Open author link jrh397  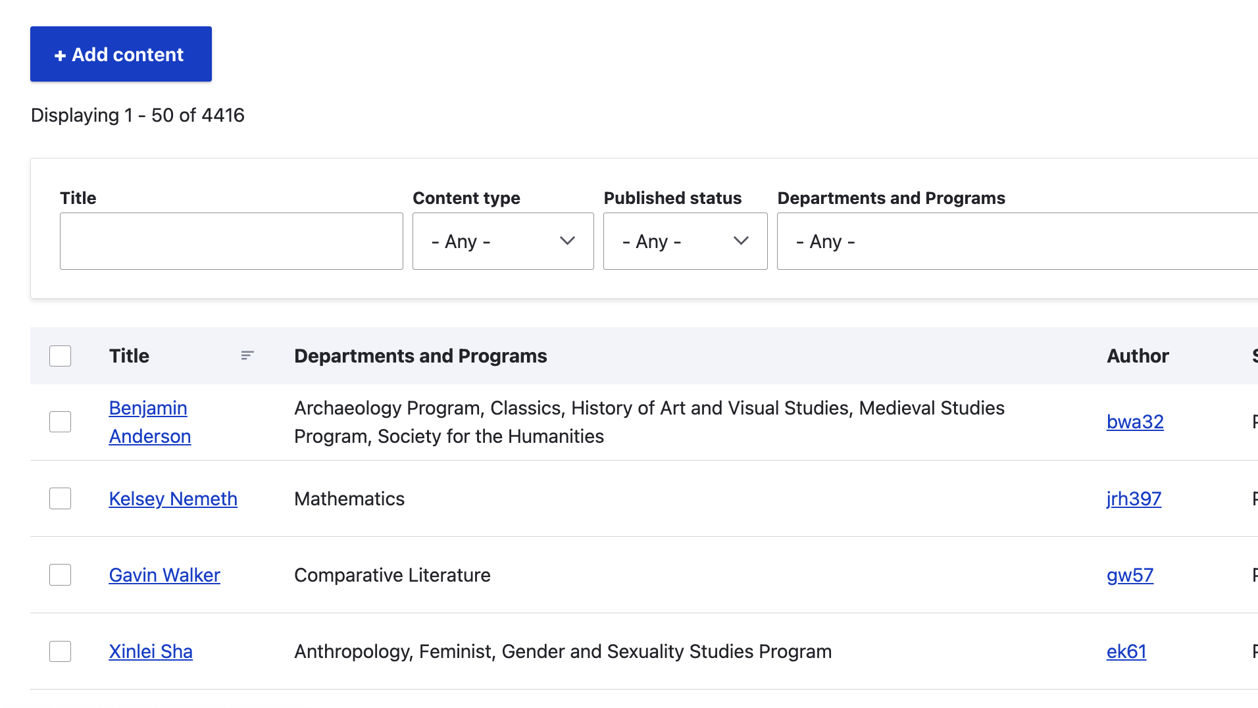[1134, 499]
